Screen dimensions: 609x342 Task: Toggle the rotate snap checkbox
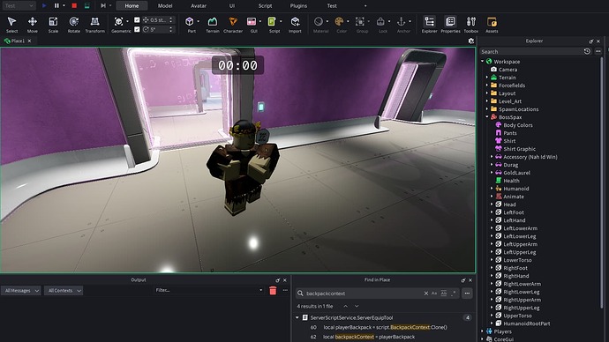[137, 29]
